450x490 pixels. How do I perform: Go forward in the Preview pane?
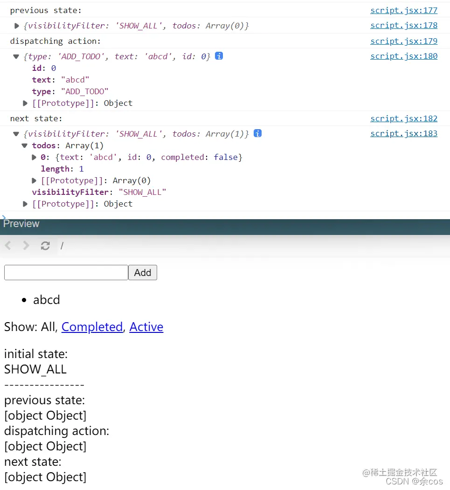(x=26, y=246)
